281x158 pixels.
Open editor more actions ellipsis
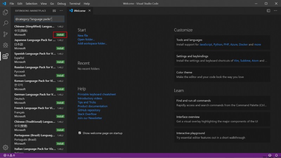pos(275,11)
